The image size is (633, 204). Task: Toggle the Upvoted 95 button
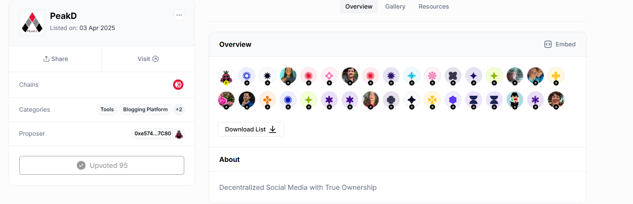pos(102,165)
